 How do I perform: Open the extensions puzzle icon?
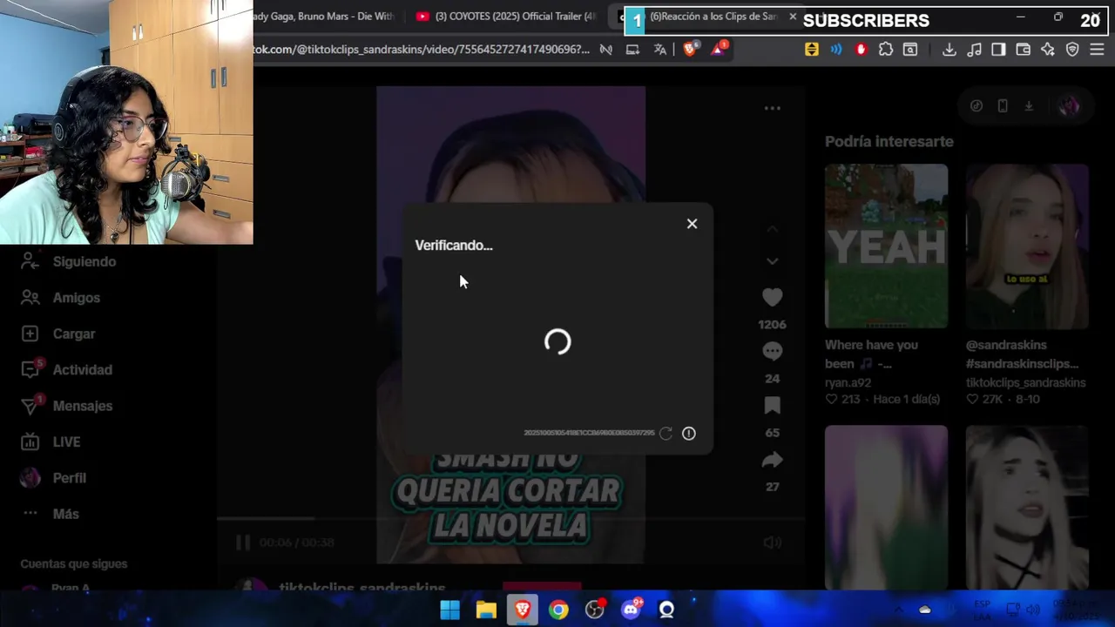tap(886, 50)
